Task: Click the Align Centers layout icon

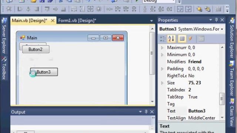Action: point(28,9)
